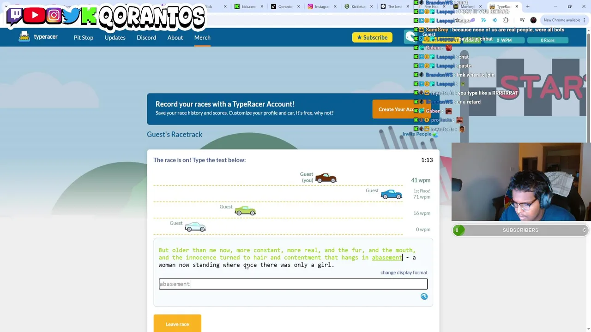This screenshot has height=332, width=591.
Task: Click the typeracer typewriter logo icon
Action: [x=24, y=37]
